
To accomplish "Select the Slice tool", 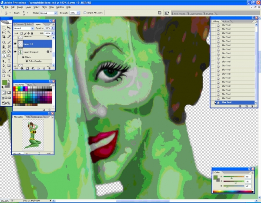I will (x=9, y=37).
